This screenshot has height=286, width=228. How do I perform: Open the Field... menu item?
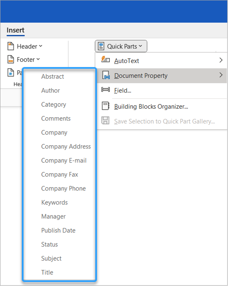pos(123,90)
